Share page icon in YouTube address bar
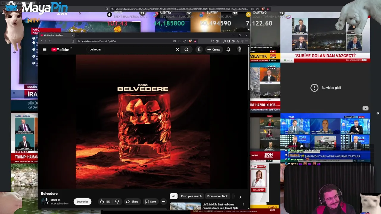The image size is (381, 214). (185, 41)
